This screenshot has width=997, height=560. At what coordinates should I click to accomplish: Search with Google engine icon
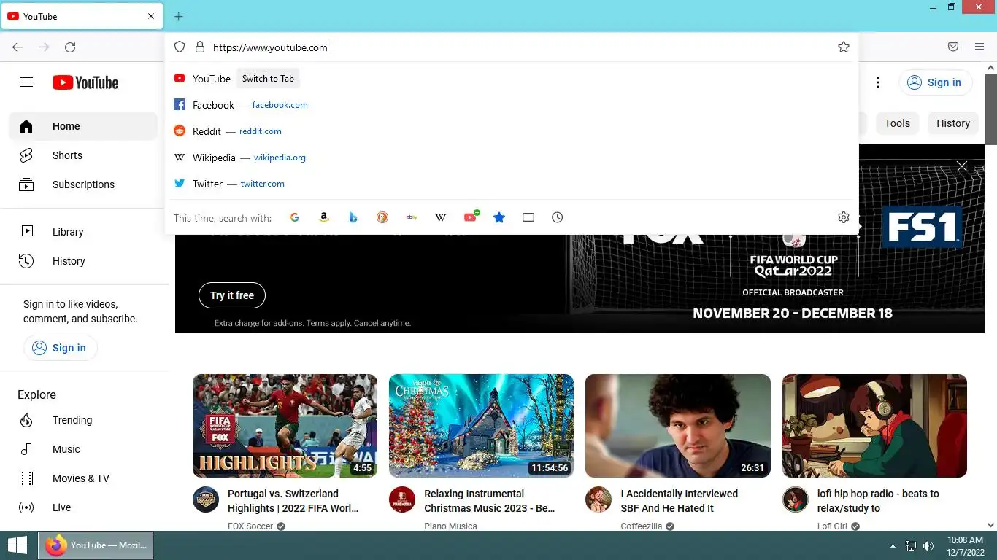[x=295, y=217]
